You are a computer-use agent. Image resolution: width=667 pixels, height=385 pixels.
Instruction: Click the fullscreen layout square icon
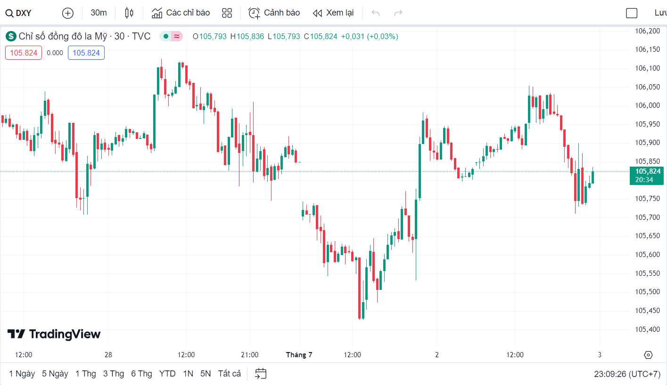click(632, 13)
